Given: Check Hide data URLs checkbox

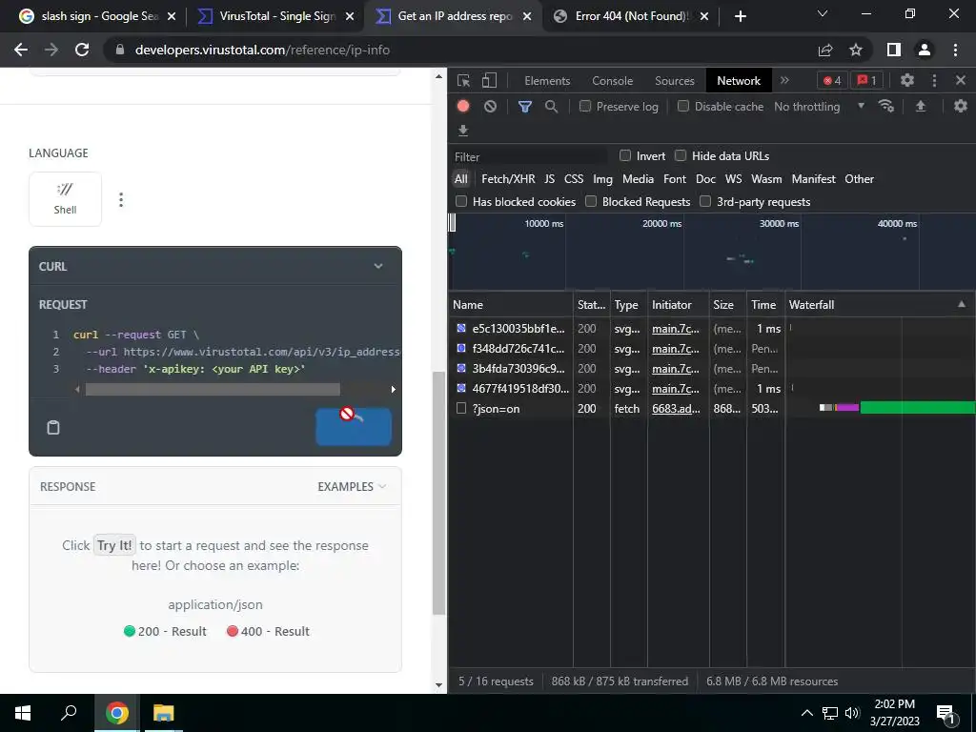Looking at the screenshot, I should click(x=681, y=155).
